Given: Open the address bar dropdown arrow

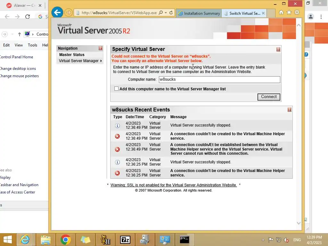Looking at the screenshot, I should (166, 13).
